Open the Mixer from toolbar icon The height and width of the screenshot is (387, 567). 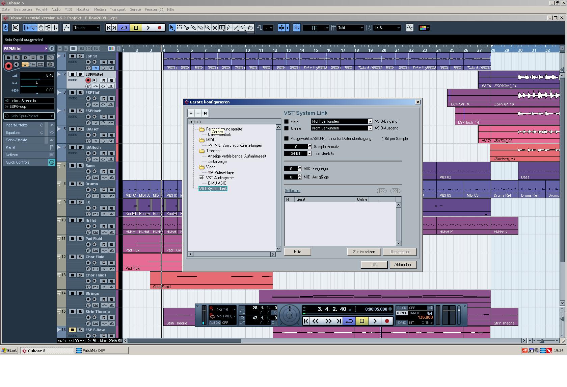(55, 28)
